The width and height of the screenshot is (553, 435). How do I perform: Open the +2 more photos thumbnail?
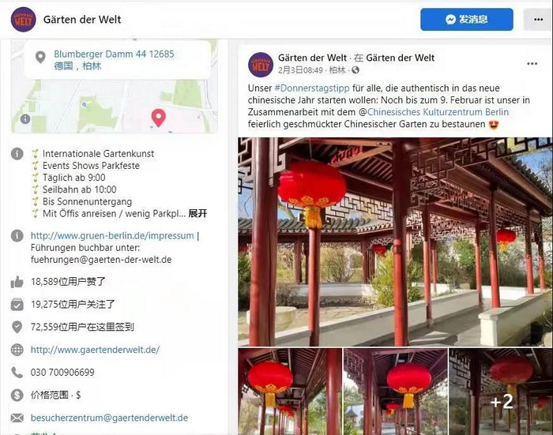click(501, 392)
